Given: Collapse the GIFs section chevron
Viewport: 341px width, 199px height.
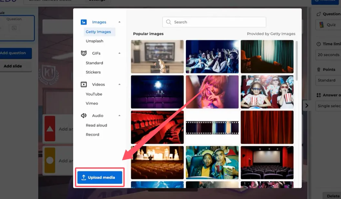Looking at the screenshot, I should (119, 53).
